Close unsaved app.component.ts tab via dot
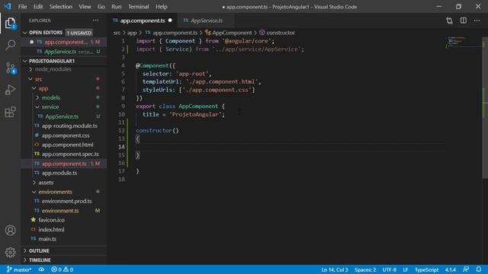The height and width of the screenshot is (274, 488). click(170, 21)
